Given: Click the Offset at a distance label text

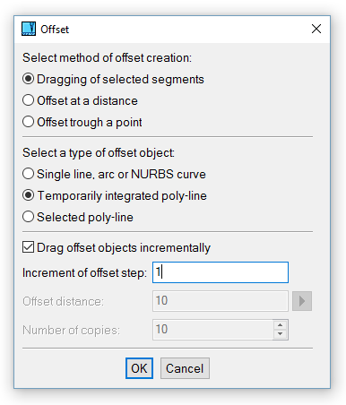Looking at the screenshot, I should pyautogui.click(x=87, y=100).
